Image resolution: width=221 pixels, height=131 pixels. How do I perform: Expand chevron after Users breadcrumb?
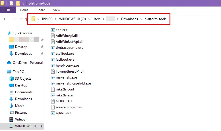pyautogui.click(x=104, y=19)
